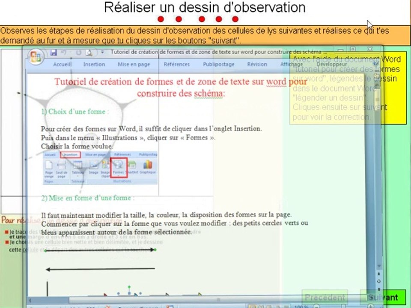Click the Graphique icon in the tutorial image
The height and width of the screenshot is (308, 411).
[x=148, y=167]
